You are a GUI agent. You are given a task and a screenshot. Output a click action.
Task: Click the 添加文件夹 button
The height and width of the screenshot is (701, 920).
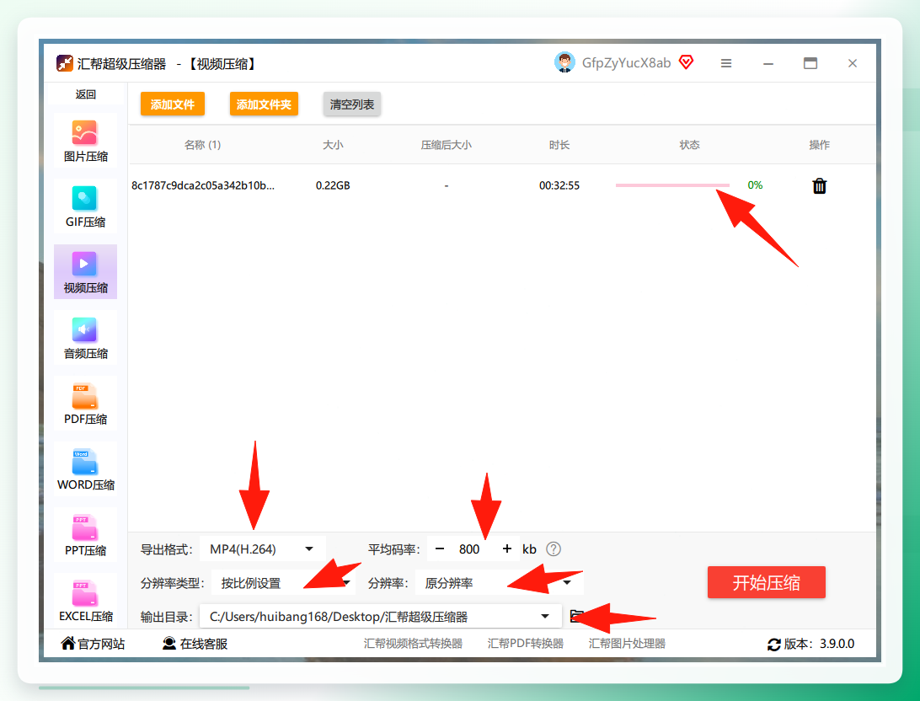coord(264,104)
